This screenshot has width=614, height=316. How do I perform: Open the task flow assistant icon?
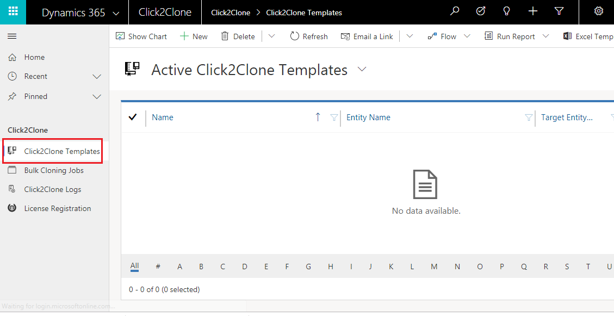[481, 11]
